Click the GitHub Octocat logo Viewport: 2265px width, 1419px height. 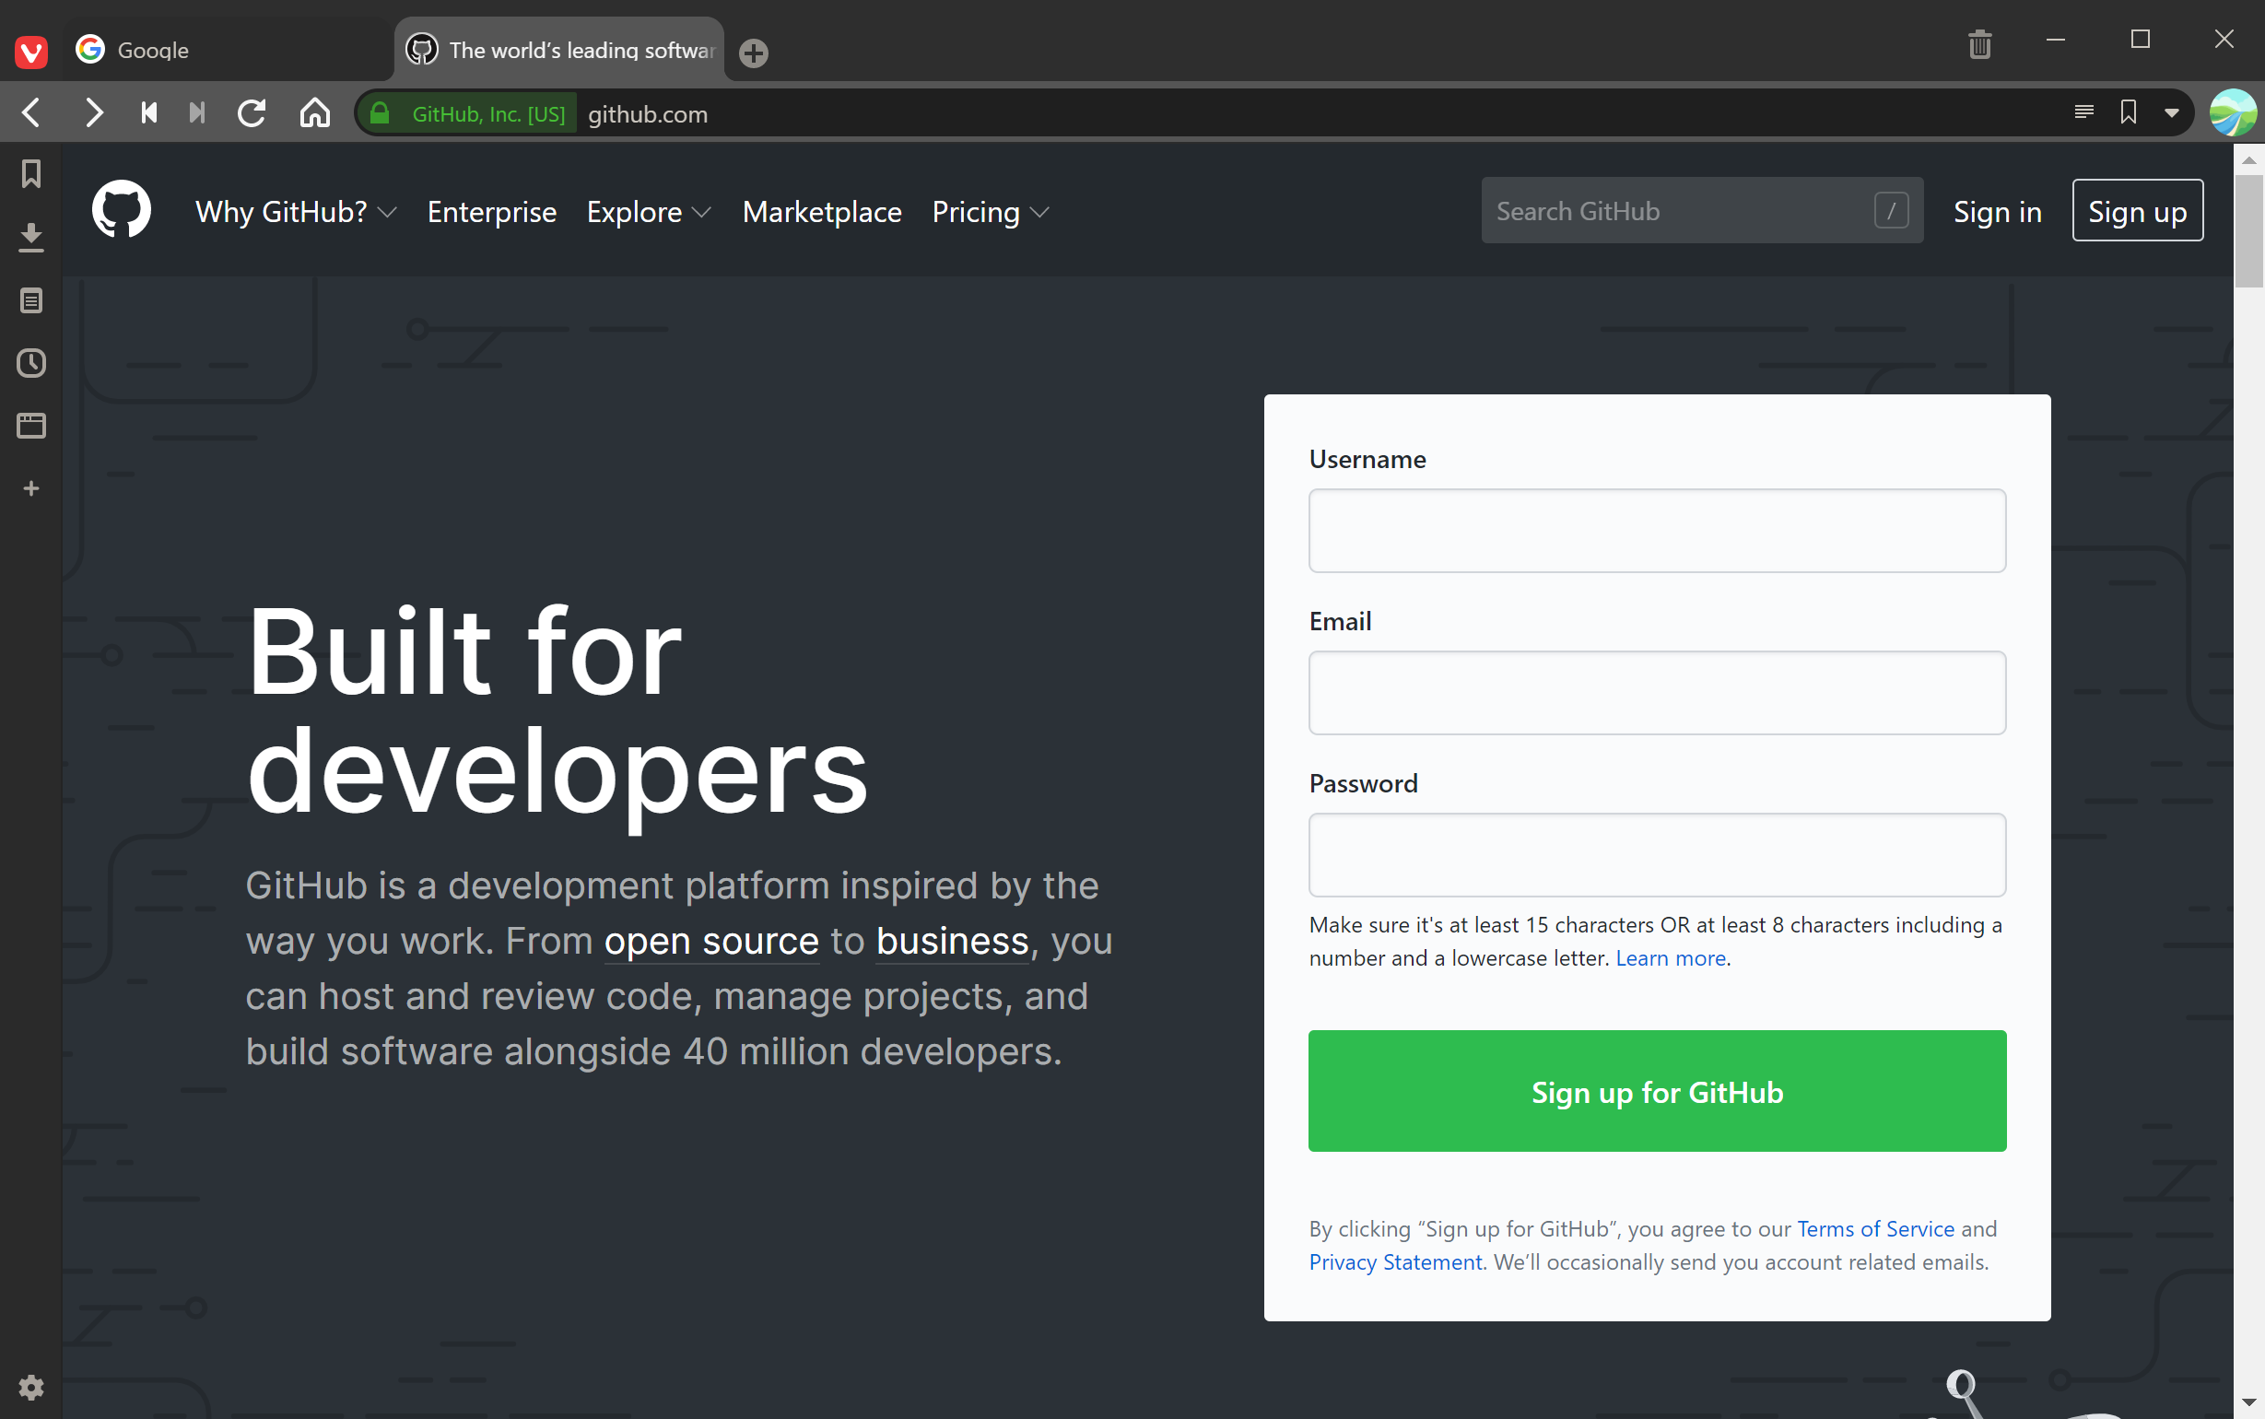tap(121, 210)
